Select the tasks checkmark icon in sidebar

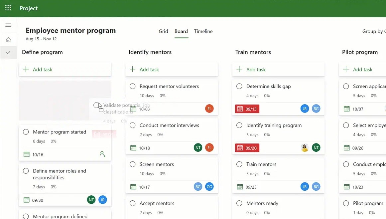point(8,53)
